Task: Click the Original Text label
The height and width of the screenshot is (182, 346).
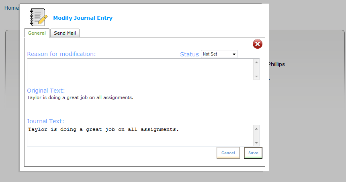Action: tap(46, 91)
